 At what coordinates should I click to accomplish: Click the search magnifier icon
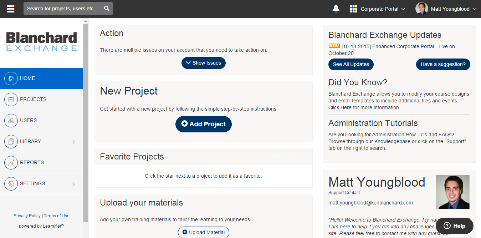pos(107,9)
